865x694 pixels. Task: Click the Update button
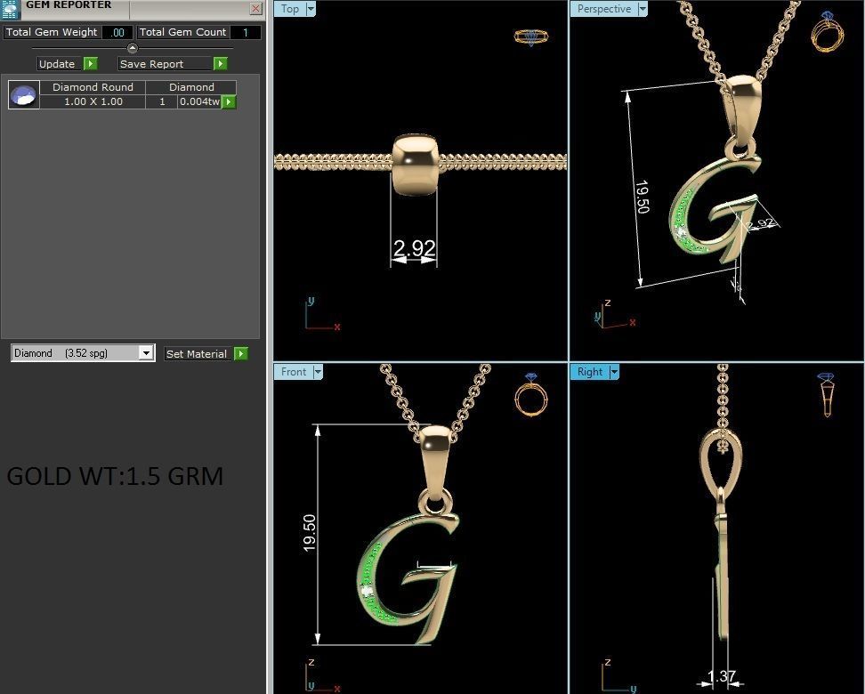click(x=61, y=64)
